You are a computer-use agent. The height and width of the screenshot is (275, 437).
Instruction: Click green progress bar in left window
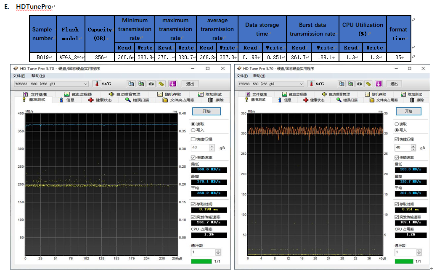tap(201, 262)
